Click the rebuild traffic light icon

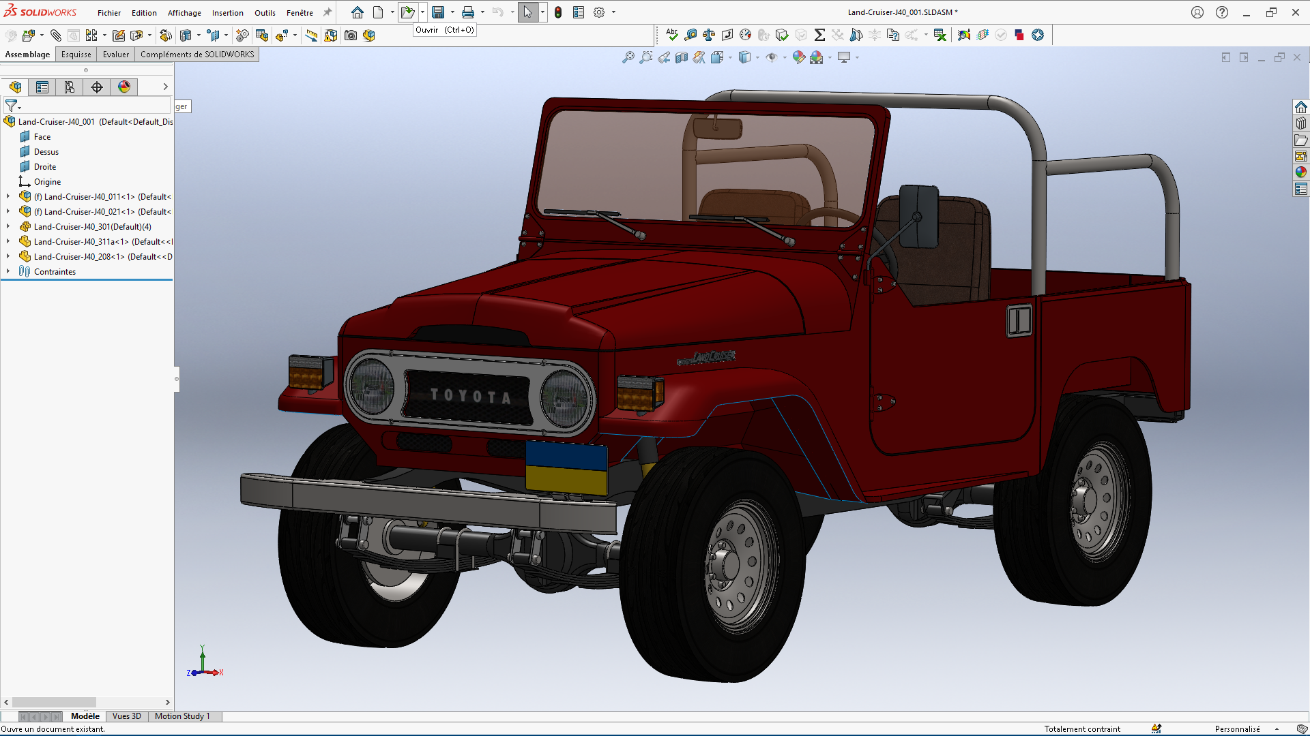point(558,12)
